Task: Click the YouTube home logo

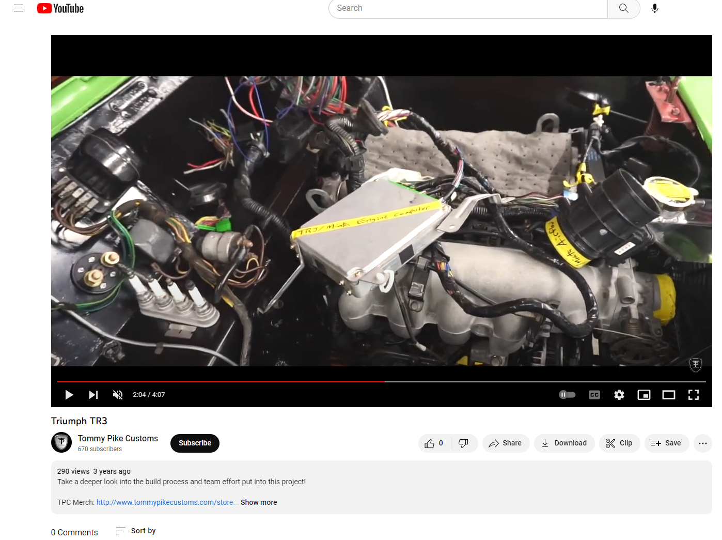Action: 60,8
